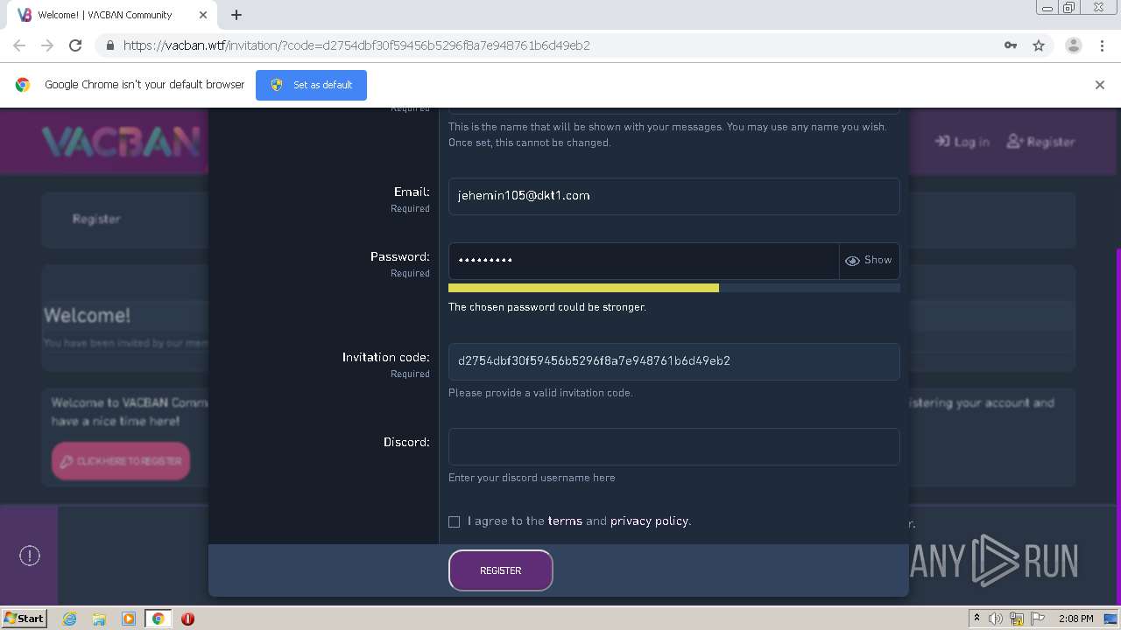Open the Windows Start menu
Image resolution: width=1121 pixels, height=630 pixels.
pyautogui.click(x=24, y=618)
